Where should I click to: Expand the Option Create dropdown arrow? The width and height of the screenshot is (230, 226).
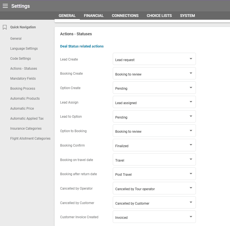click(191, 88)
